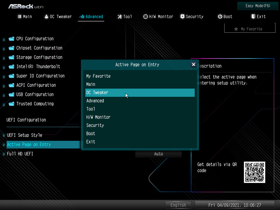Select the Active Page on Entry option
The width and height of the screenshot is (280, 210).
coord(43,145)
